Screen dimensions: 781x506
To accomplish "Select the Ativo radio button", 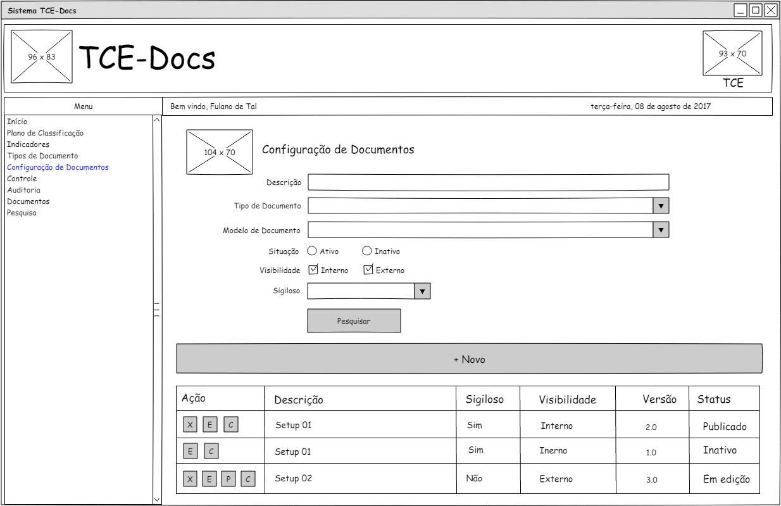I will pos(312,251).
